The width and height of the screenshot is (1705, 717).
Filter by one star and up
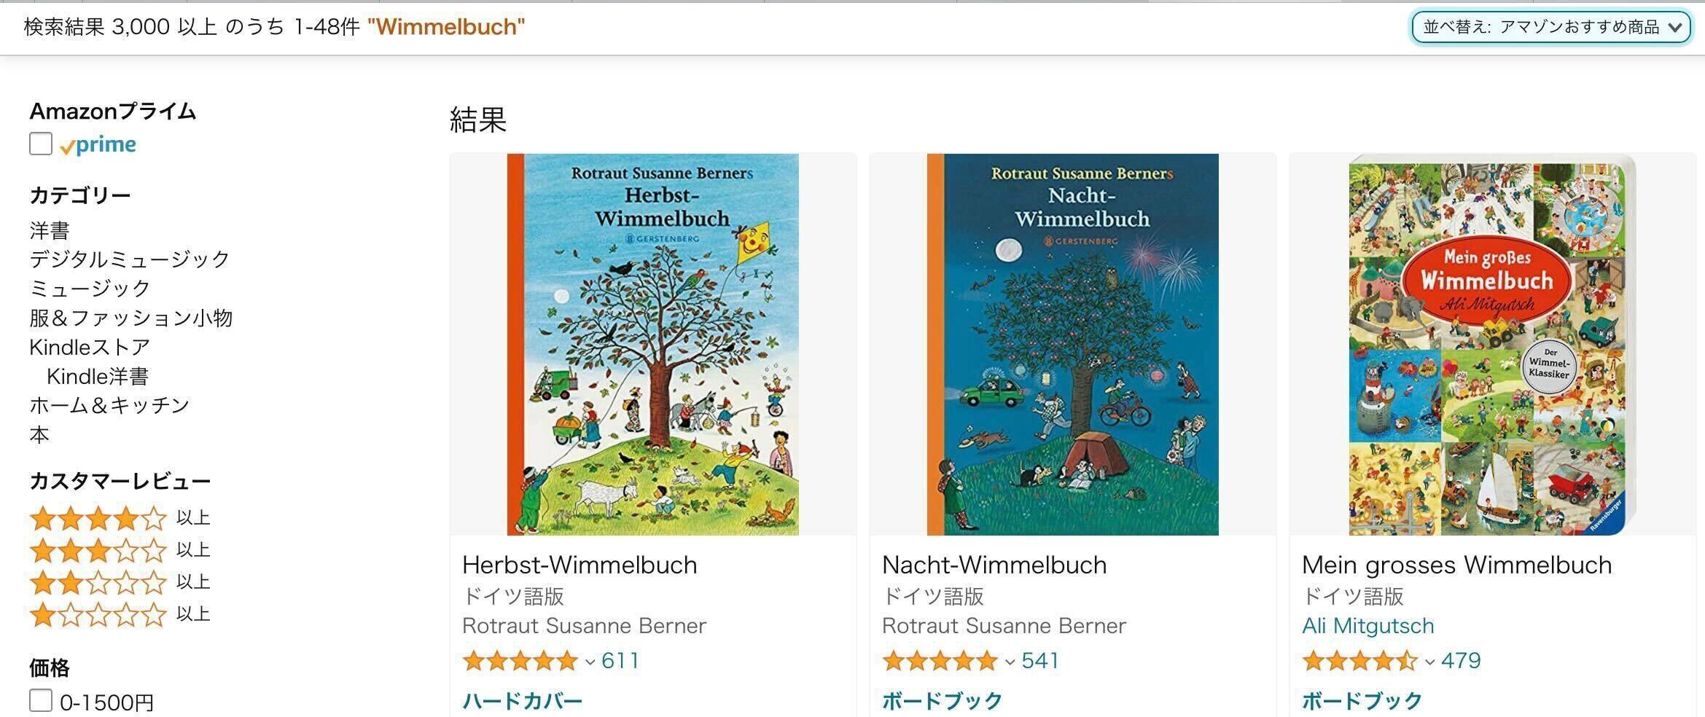tap(98, 615)
